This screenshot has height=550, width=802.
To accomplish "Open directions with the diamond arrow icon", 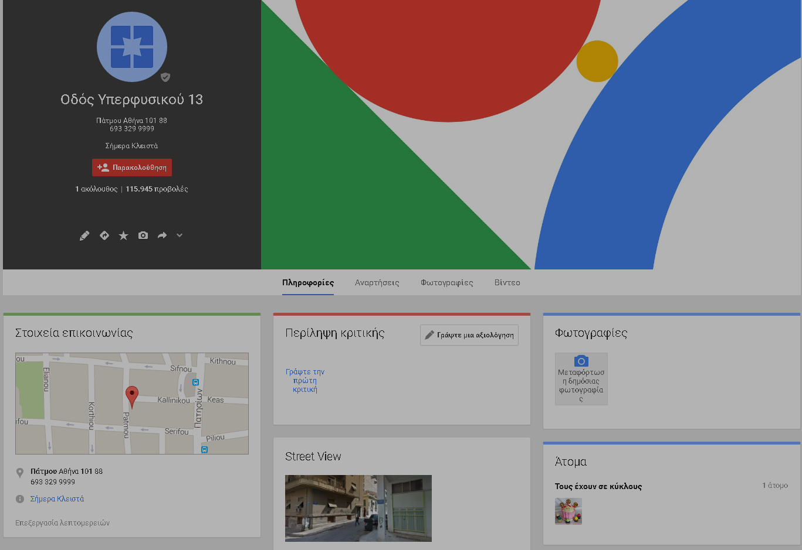I will pos(104,235).
